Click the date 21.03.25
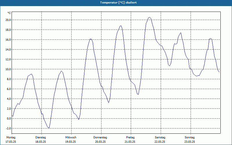232x145 pixels. tap(130, 142)
